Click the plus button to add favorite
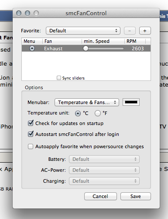The image size is (168, 219). point(145,31)
